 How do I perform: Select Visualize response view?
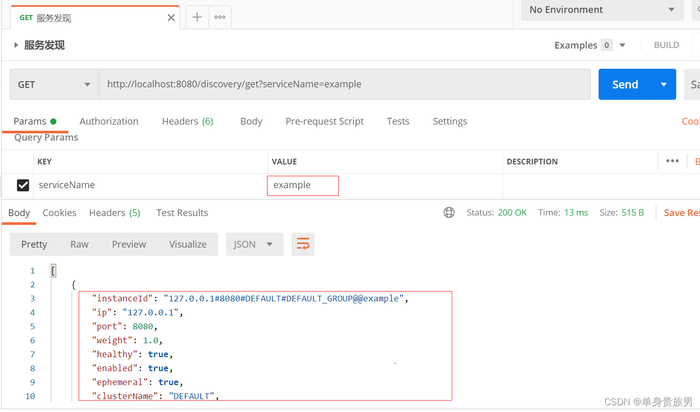tap(188, 245)
